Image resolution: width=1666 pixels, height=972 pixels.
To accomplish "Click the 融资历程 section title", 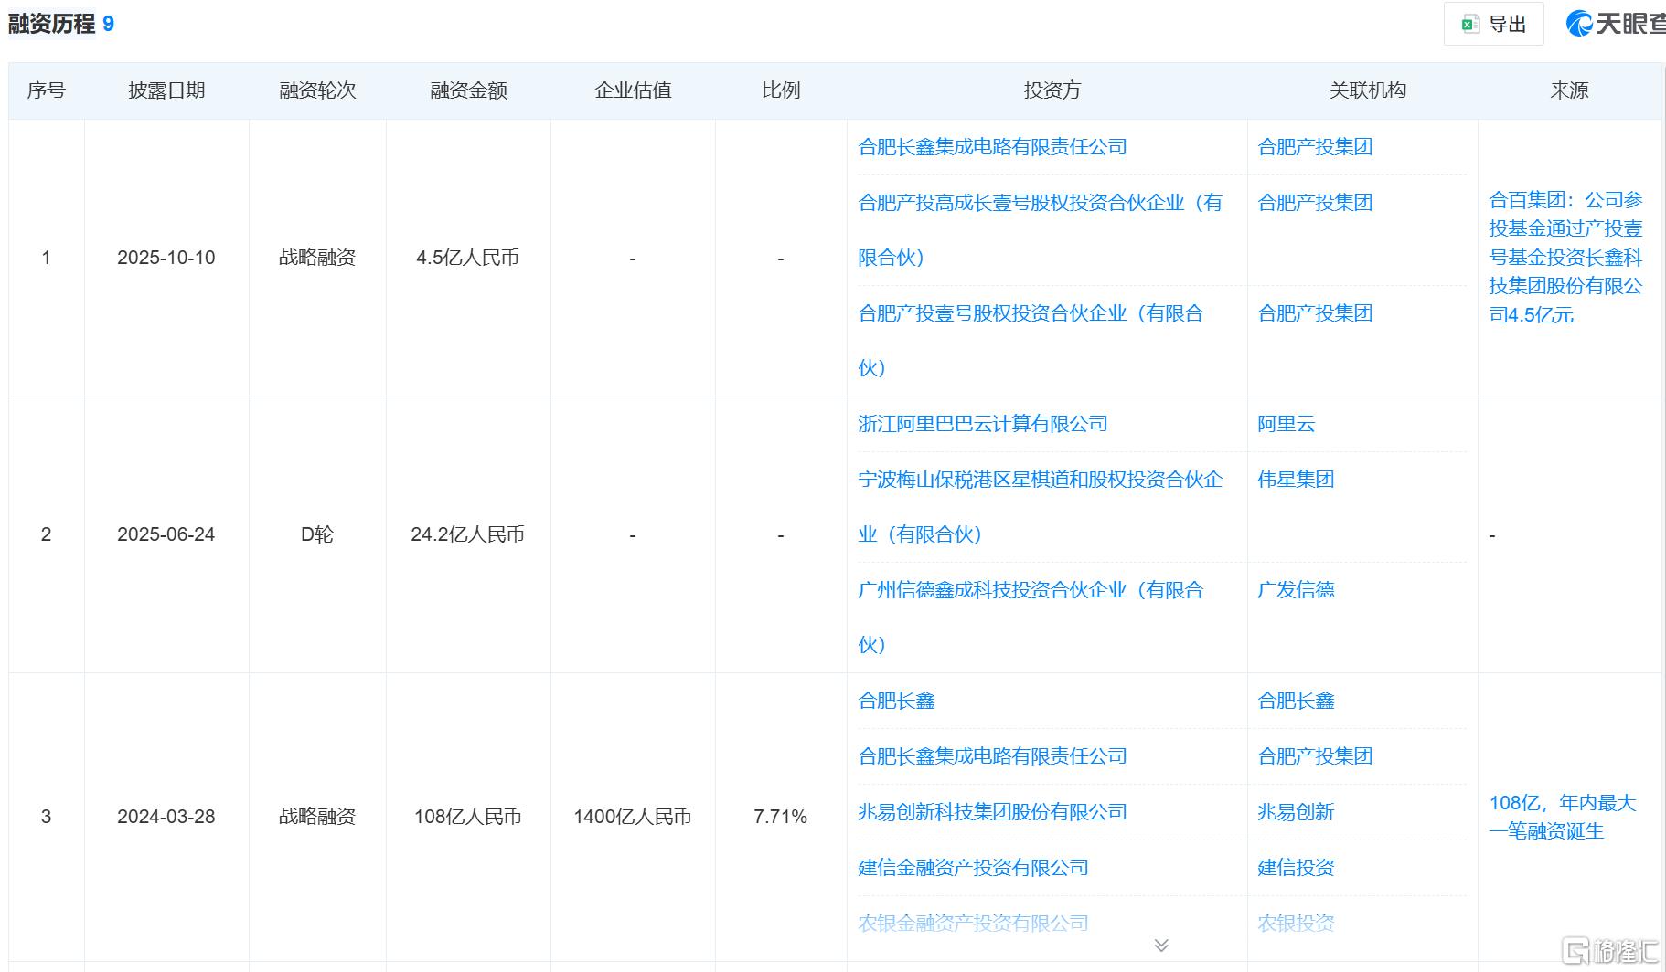I will (51, 24).
